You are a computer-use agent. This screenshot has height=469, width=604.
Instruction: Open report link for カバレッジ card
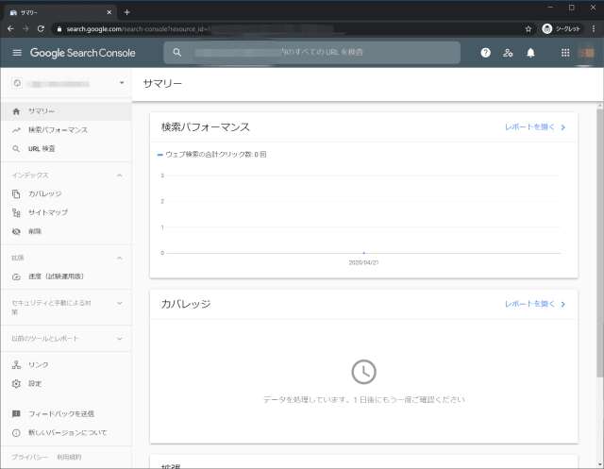(535, 304)
